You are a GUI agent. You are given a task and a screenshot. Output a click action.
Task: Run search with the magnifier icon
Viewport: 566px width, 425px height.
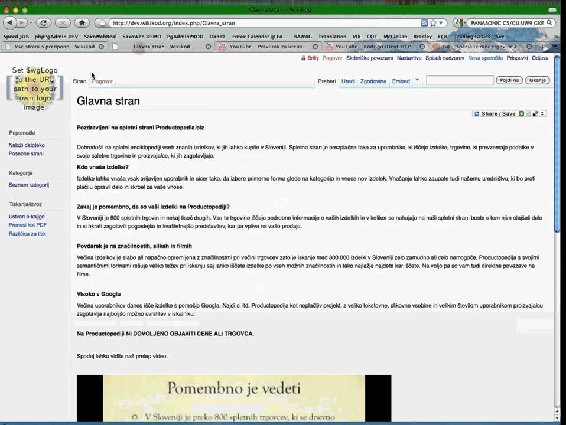click(549, 23)
